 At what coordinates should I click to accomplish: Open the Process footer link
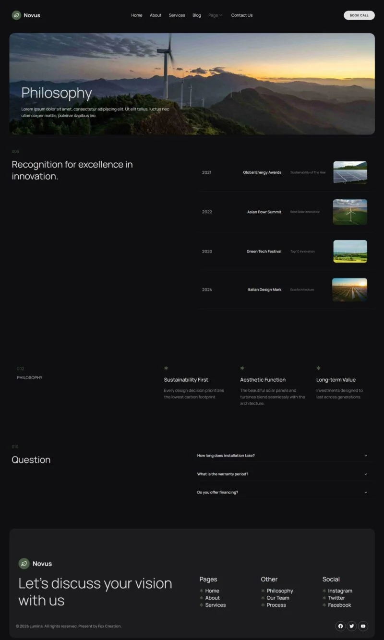pos(276,605)
